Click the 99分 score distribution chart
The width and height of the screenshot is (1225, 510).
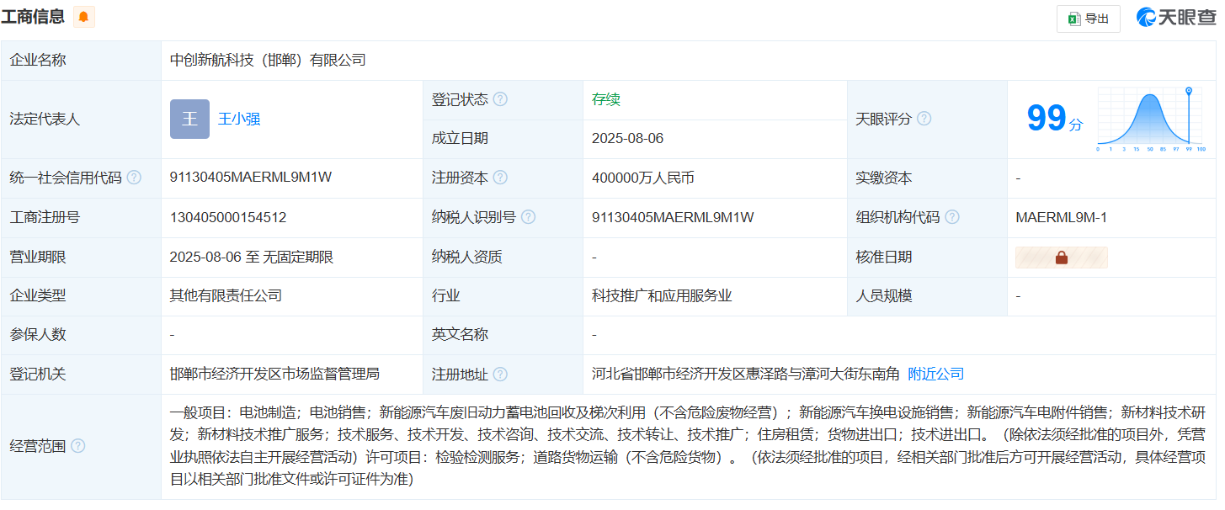1151,120
